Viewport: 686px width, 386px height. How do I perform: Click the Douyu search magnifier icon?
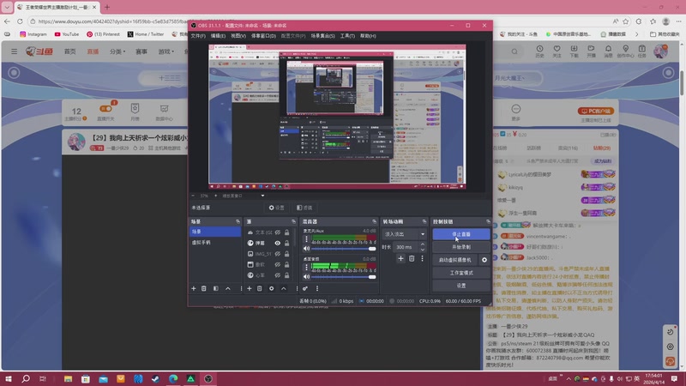[514, 51]
